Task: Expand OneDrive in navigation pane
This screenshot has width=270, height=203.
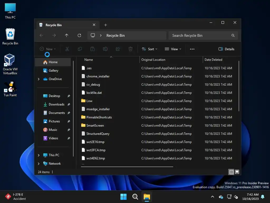Action: coord(38,79)
